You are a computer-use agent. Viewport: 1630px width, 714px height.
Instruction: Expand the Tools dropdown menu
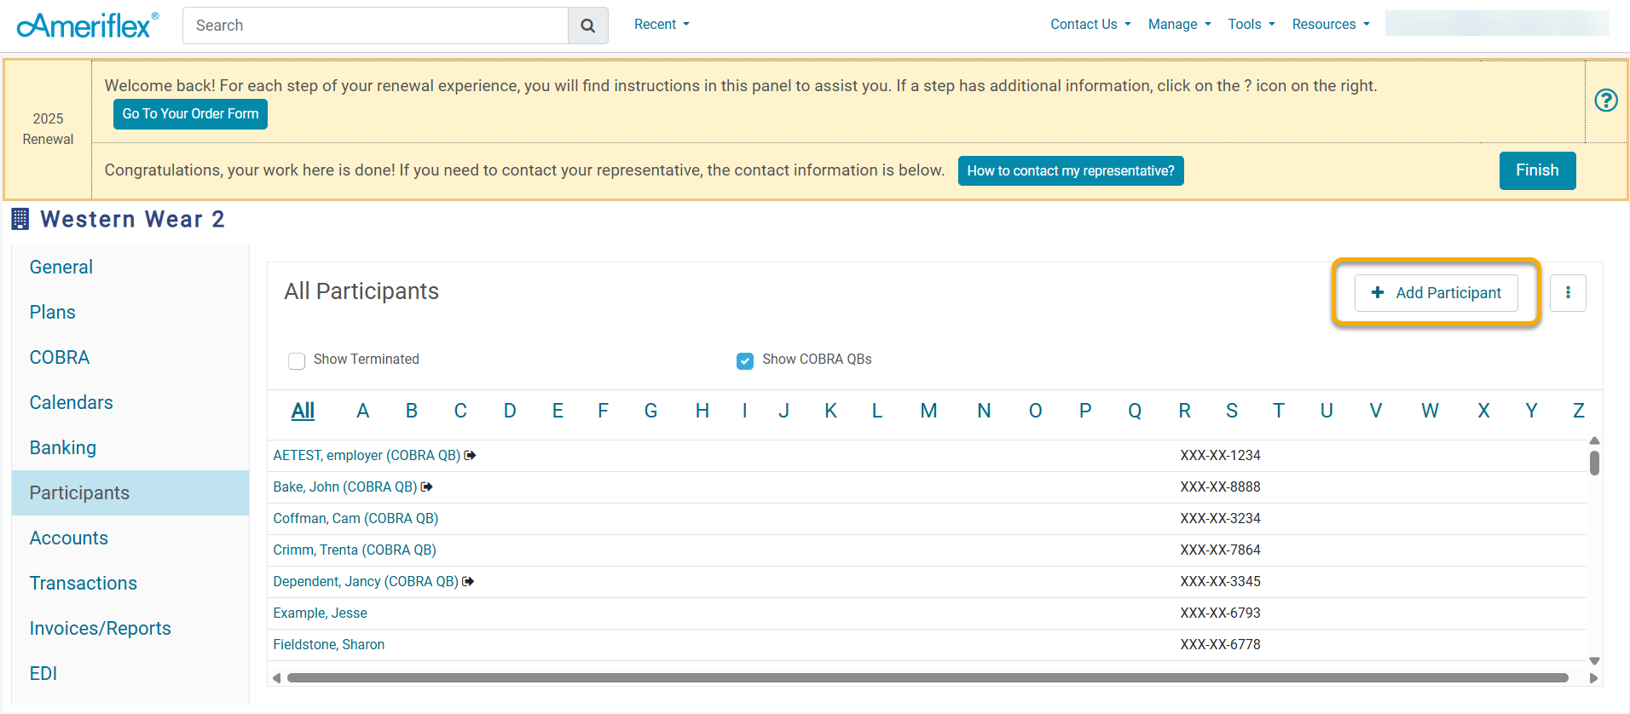tap(1251, 25)
